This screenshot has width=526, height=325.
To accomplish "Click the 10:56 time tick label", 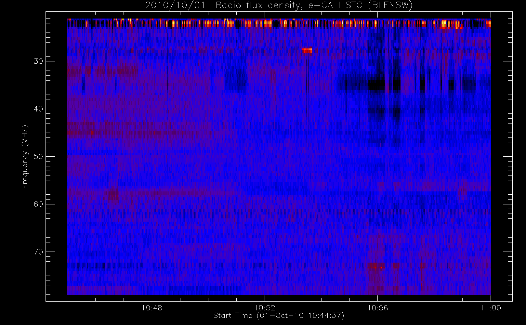I will pyautogui.click(x=377, y=308).
